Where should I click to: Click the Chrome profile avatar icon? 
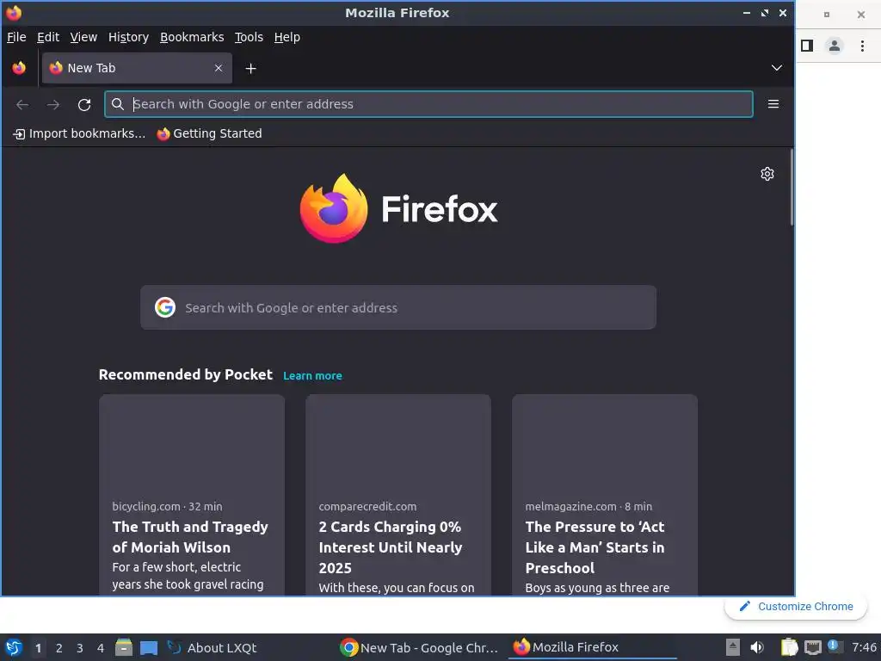point(835,46)
